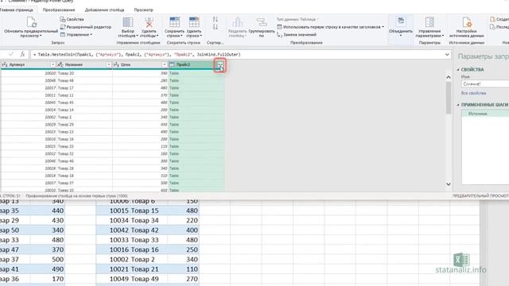
Task: Click value 500 in the Excel sheet
Action: (48, 260)
